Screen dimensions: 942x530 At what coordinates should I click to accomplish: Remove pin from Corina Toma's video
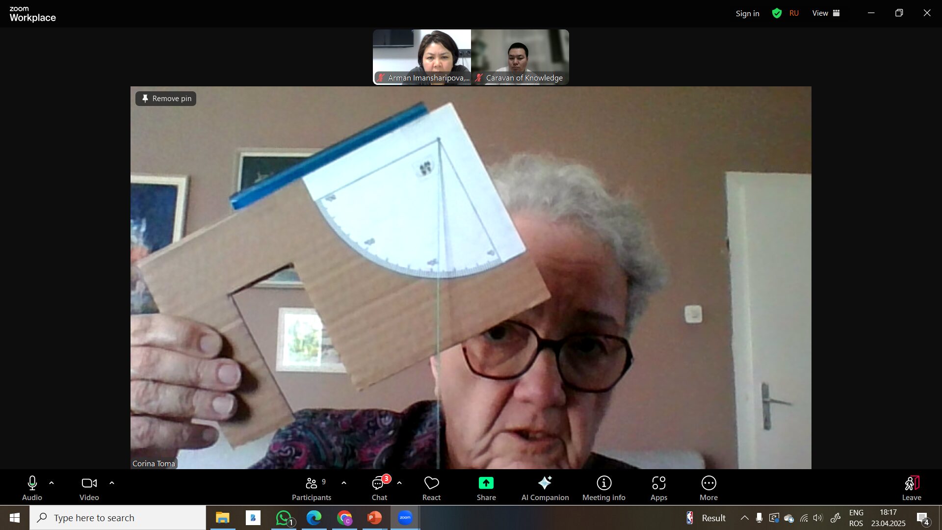pyautogui.click(x=166, y=99)
